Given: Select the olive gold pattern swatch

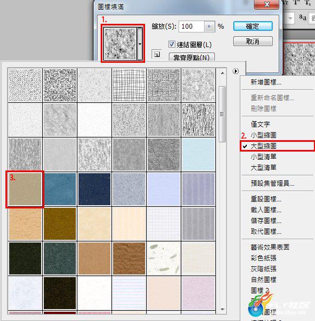Looking at the screenshot, I should [x=60, y=224].
